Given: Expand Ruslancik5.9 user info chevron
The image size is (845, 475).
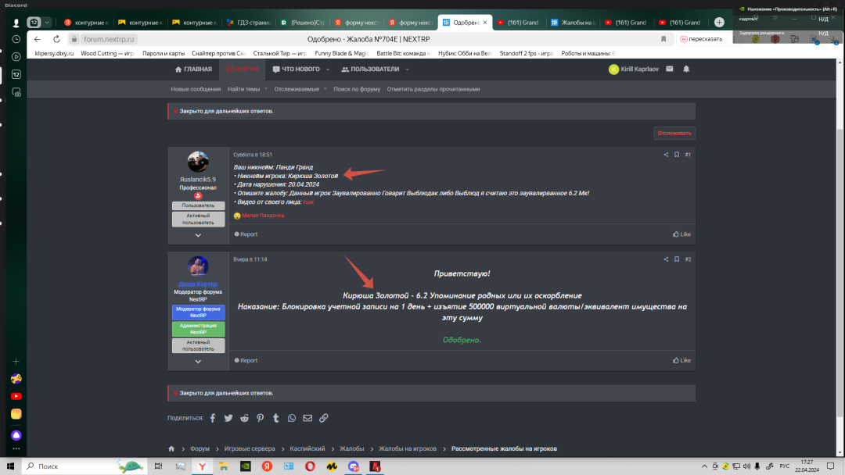Looking at the screenshot, I should click(198, 235).
